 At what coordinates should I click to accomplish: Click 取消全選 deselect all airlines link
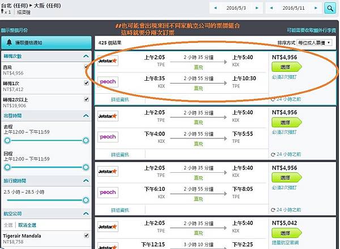(x=27, y=225)
